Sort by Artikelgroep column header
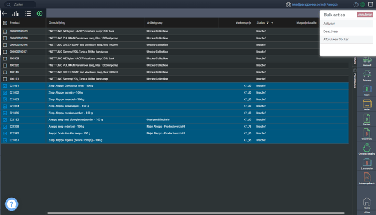Screen dimensions: 376x215 pos(155,23)
